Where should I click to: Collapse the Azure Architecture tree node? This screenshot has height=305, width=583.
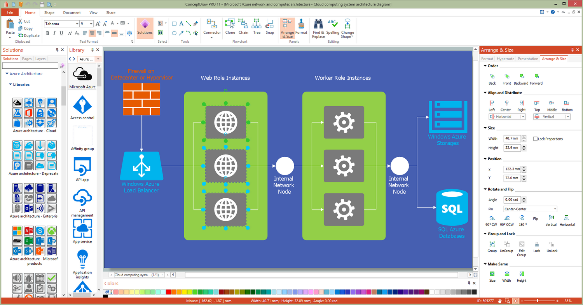[7, 74]
